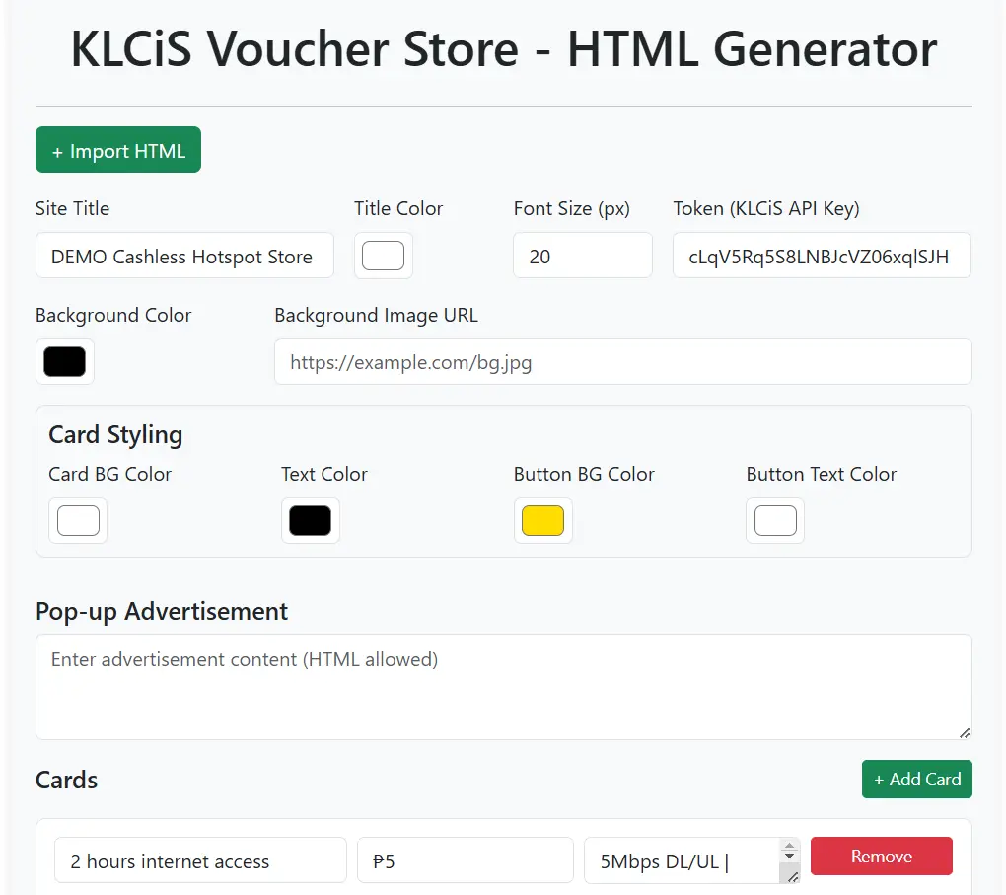
Task: Click the 'Token (KLCiS API Key)' label
Action: point(766,208)
